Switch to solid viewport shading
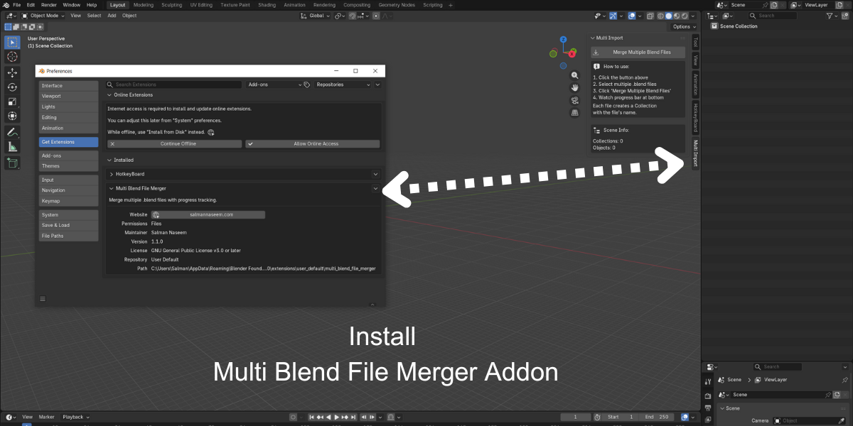The height and width of the screenshot is (426, 853). pyautogui.click(x=668, y=16)
